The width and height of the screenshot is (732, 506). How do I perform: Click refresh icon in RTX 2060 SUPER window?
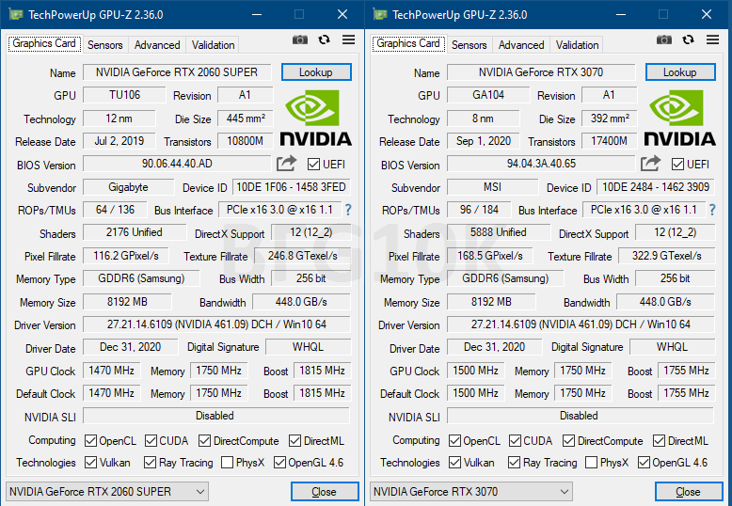[x=324, y=40]
